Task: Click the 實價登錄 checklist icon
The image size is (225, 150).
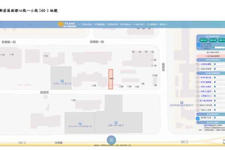Action: tap(95, 24)
